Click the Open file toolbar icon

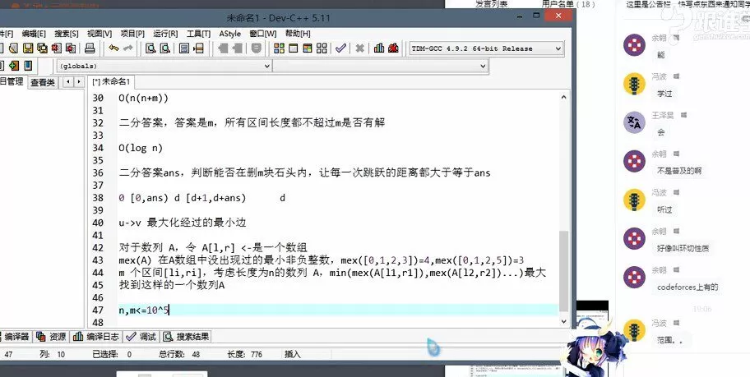tap(13, 48)
